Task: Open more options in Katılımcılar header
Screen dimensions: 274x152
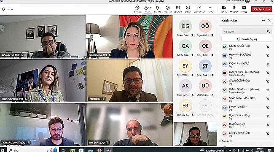Action: point(263,20)
